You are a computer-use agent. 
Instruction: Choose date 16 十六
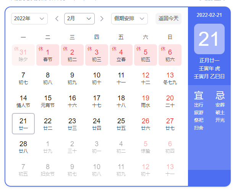coord(72,101)
